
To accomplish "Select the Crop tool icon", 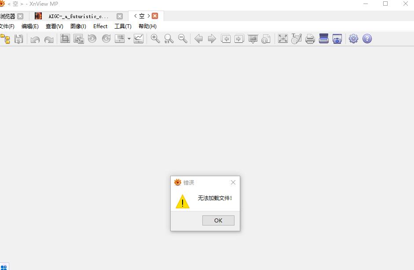I will pyautogui.click(x=65, y=39).
